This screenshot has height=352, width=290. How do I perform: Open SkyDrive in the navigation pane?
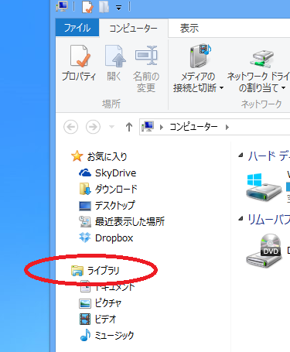click(115, 173)
